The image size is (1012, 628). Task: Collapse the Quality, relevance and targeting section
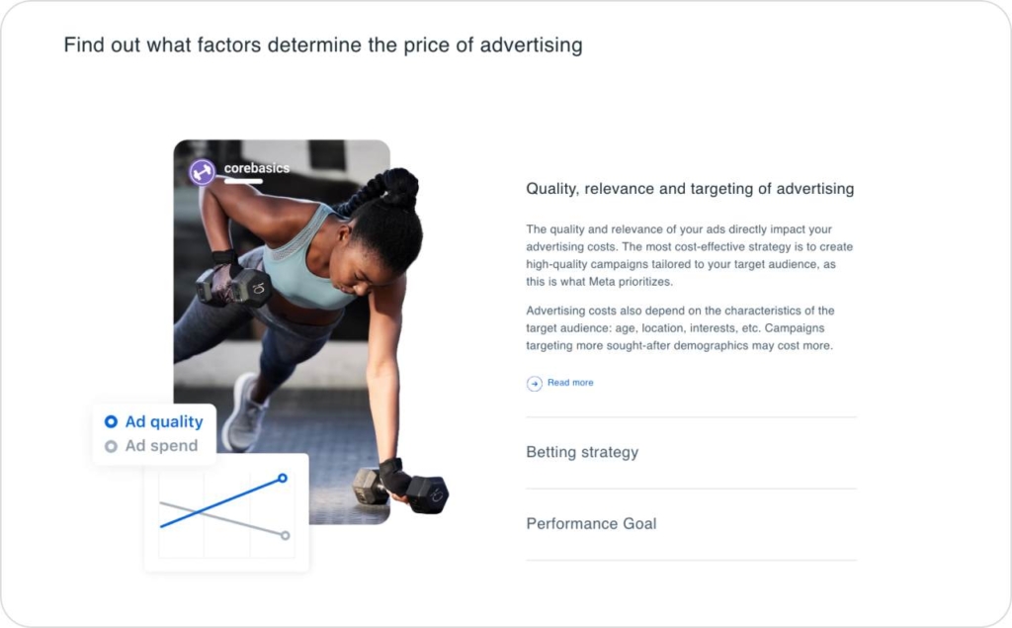(689, 188)
